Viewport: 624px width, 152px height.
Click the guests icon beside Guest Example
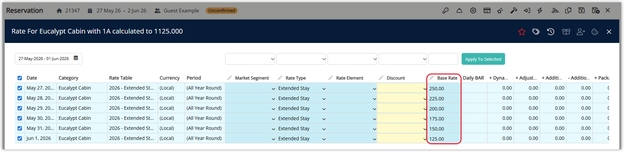click(157, 11)
